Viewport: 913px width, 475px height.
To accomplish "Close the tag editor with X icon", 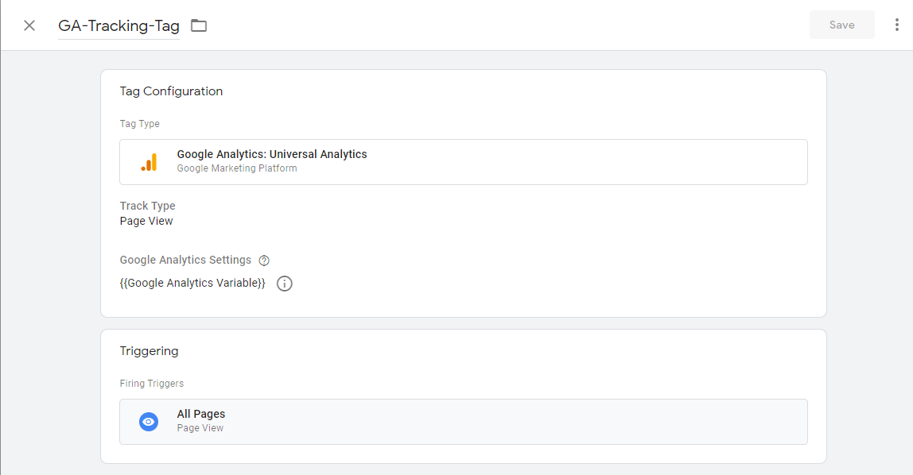I will [x=29, y=25].
